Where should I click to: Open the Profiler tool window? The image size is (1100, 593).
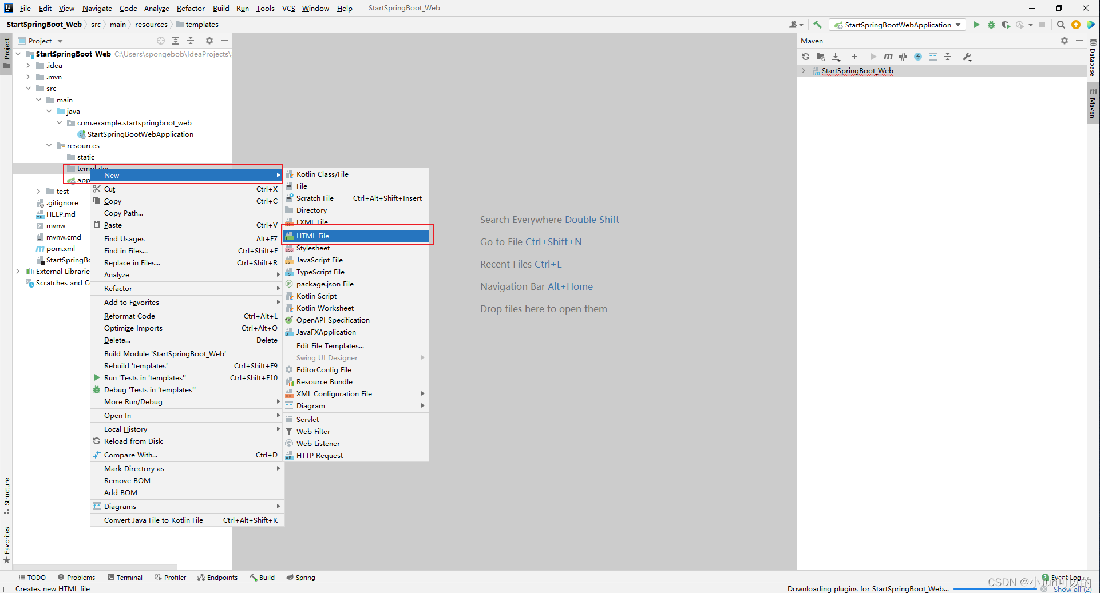click(x=171, y=578)
